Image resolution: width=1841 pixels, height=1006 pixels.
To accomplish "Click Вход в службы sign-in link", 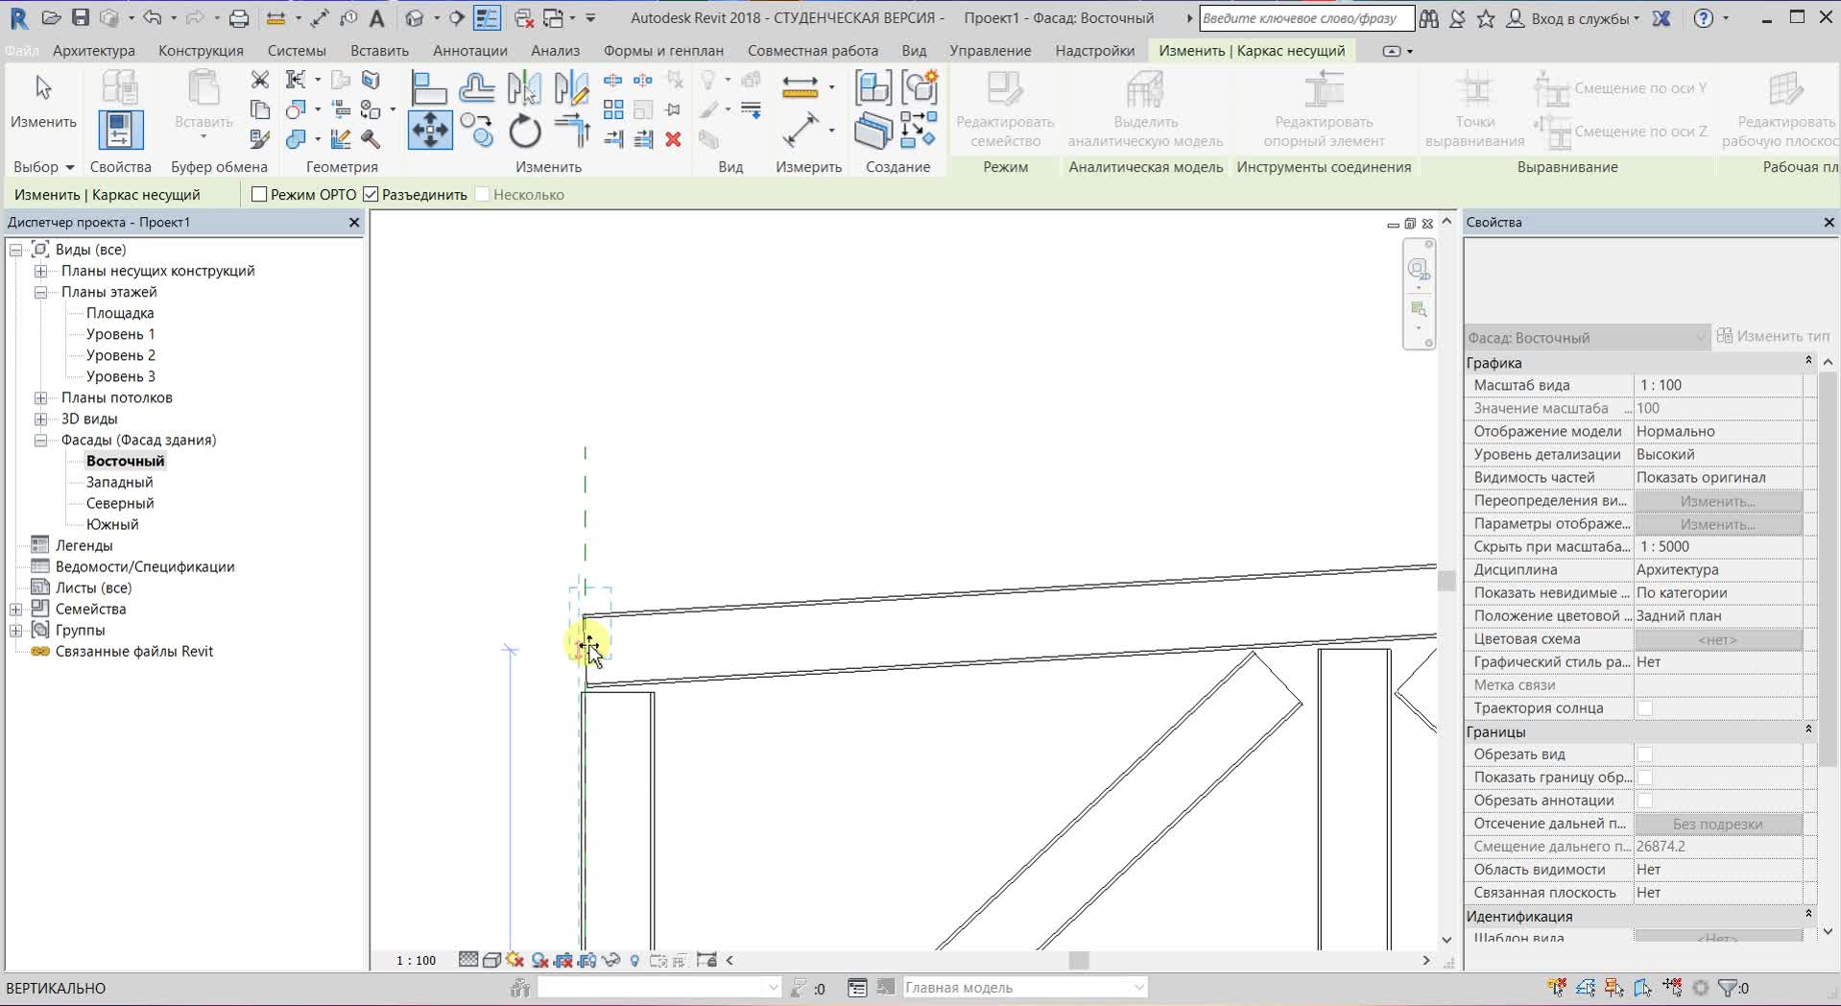I will pyautogui.click(x=1580, y=18).
